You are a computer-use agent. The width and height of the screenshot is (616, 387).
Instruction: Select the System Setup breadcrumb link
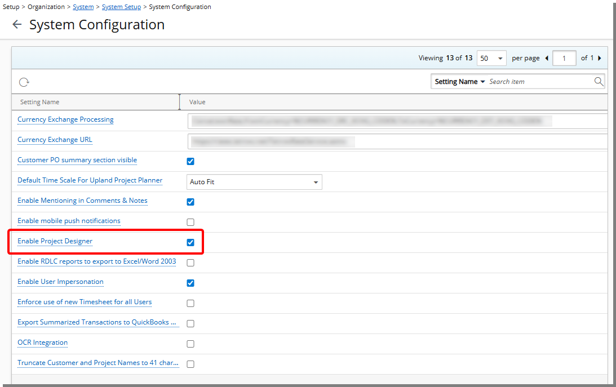pyautogui.click(x=121, y=6)
